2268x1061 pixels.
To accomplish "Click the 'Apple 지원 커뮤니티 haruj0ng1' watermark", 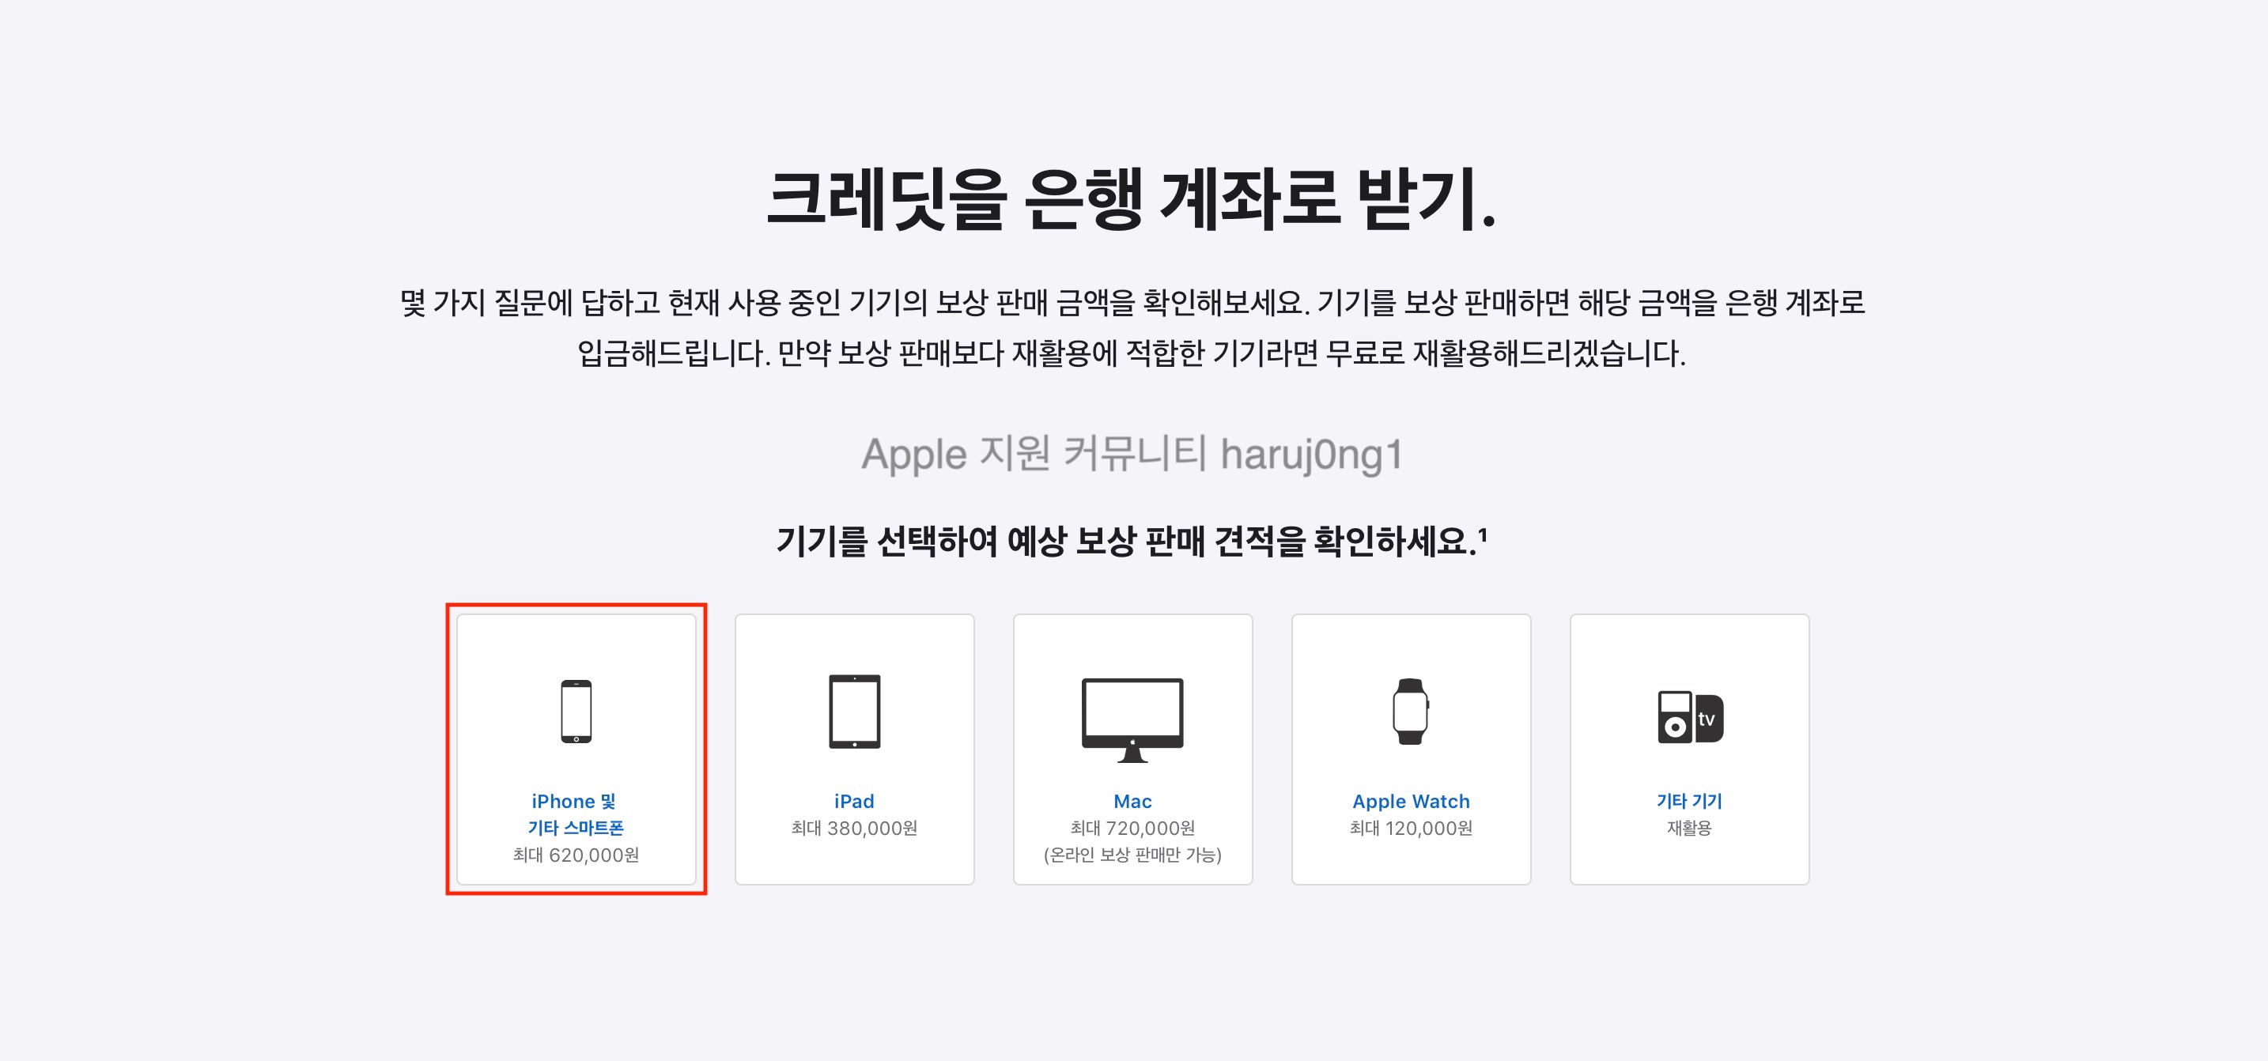I will (1132, 455).
